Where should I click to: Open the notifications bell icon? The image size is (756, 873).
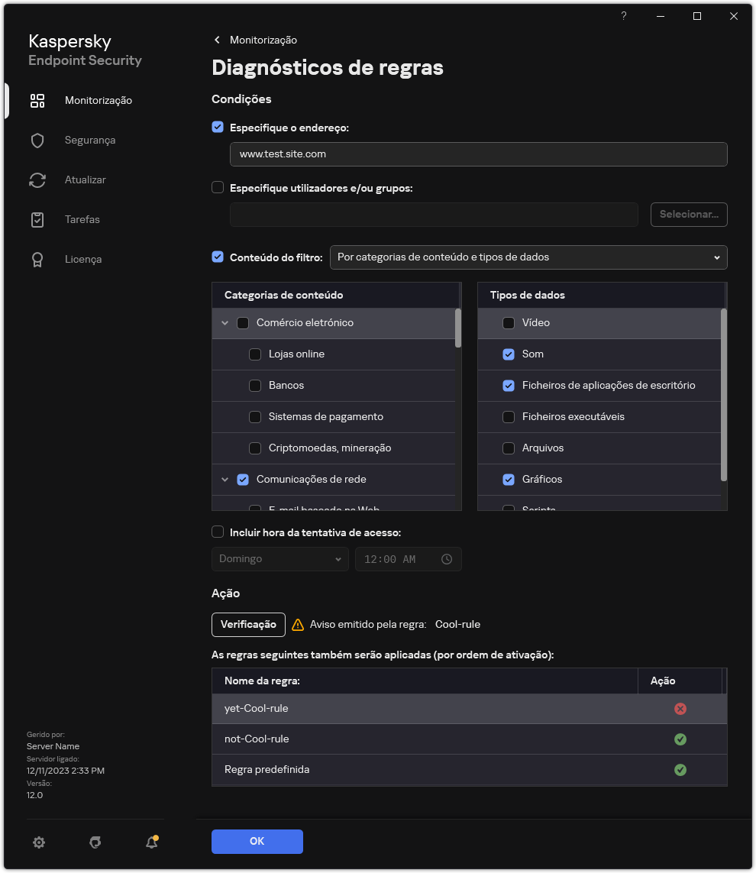(x=151, y=842)
